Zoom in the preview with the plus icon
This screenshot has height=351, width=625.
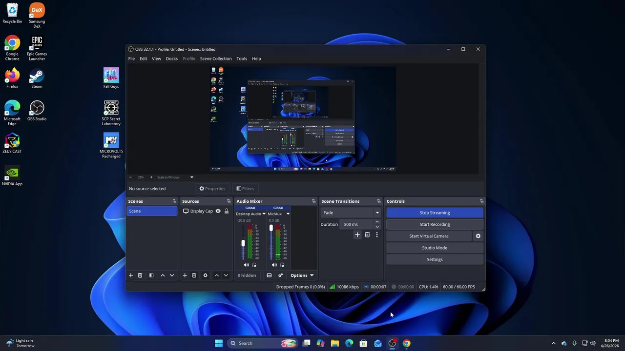(x=151, y=177)
